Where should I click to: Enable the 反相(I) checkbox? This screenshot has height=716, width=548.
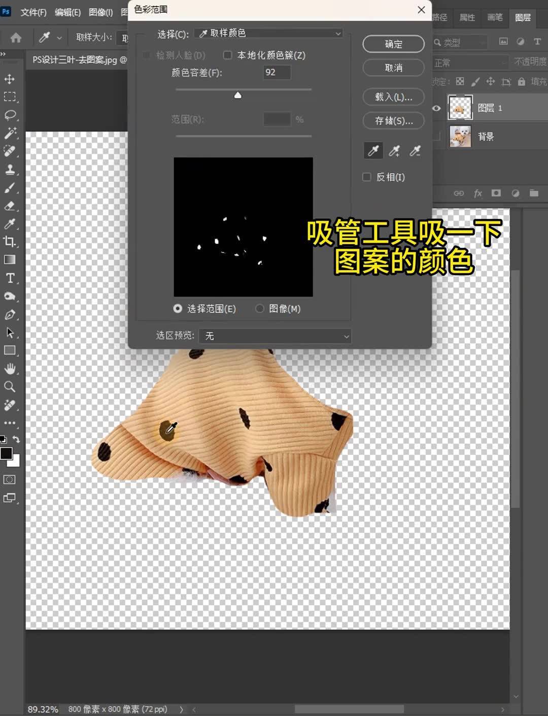[x=366, y=177]
